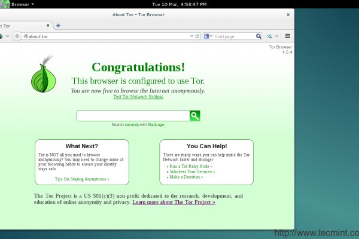Expand the URL bar history dropdown arrow
Image resolution: width=359 pixels, height=239 pixels.
click(x=190, y=36)
